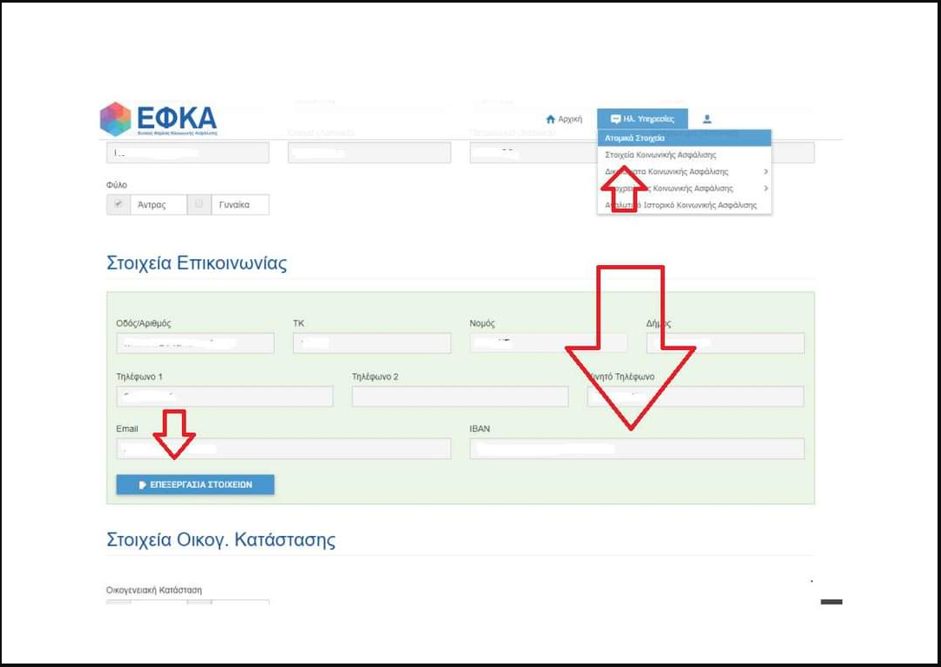This screenshot has height=667, width=941.
Task: Check the Γυναίκα checkbox
Action: pos(198,204)
